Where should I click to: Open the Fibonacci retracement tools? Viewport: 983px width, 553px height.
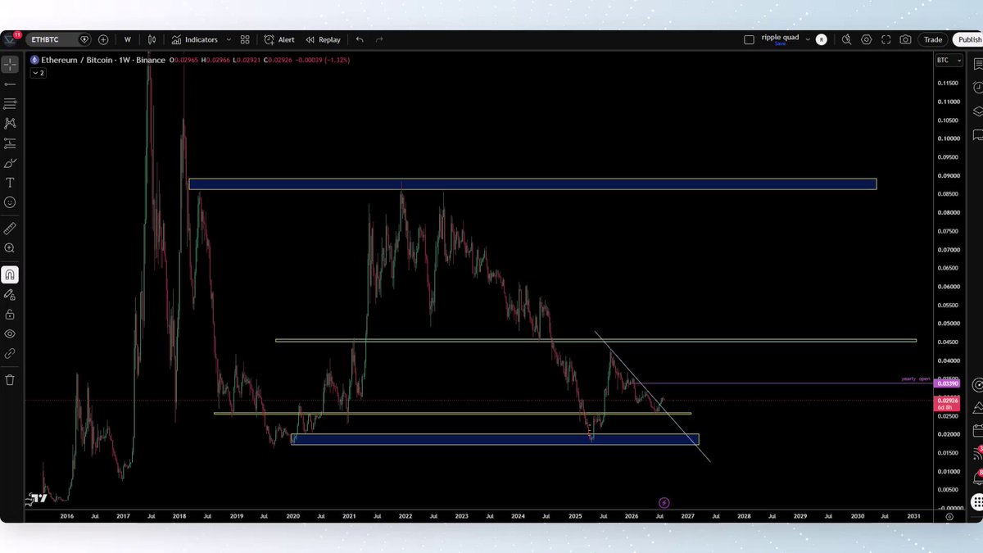(10, 103)
